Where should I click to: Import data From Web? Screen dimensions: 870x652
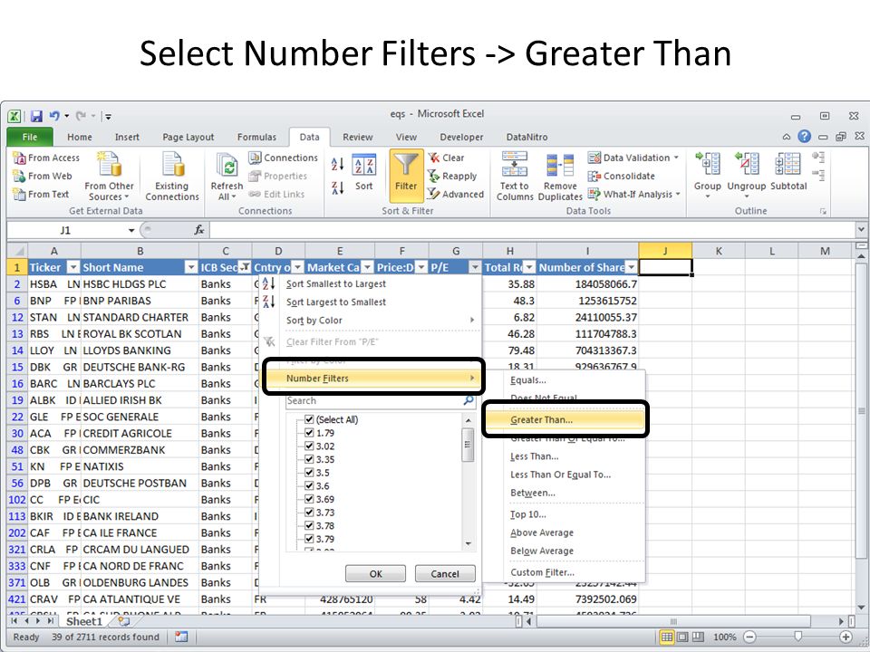pyautogui.click(x=43, y=177)
